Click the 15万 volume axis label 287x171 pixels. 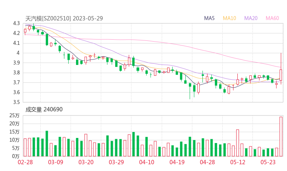[x=14, y=132]
